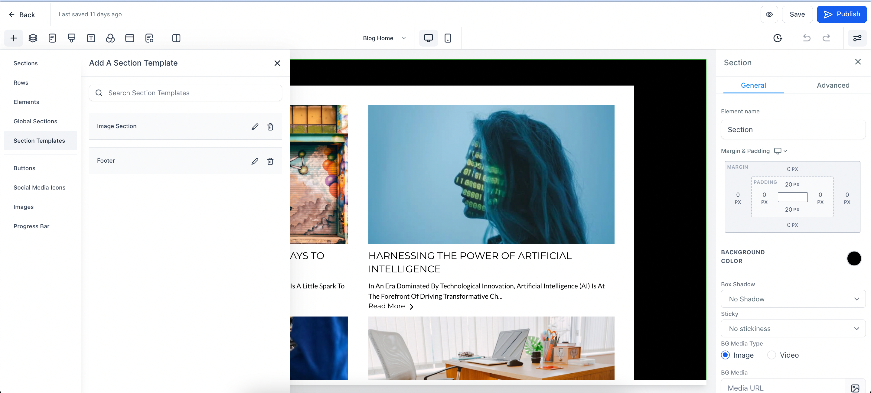Click the Undo icon
The image size is (871, 393).
click(x=807, y=38)
